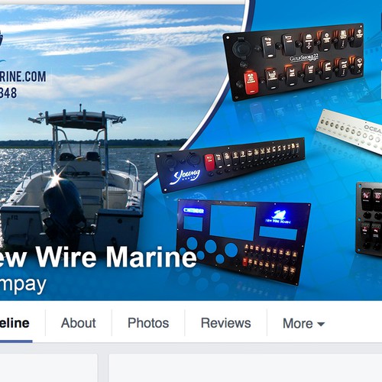Click the carbon fiber switch panel at right edge
The image size is (382, 382).
[369, 219]
